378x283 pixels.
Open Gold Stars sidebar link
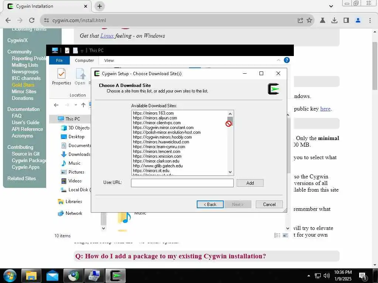click(23, 85)
